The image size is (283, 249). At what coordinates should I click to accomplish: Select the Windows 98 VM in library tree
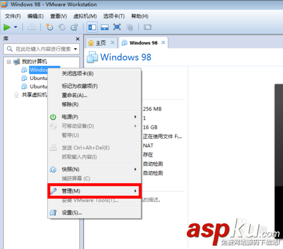(x=38, y=70)
